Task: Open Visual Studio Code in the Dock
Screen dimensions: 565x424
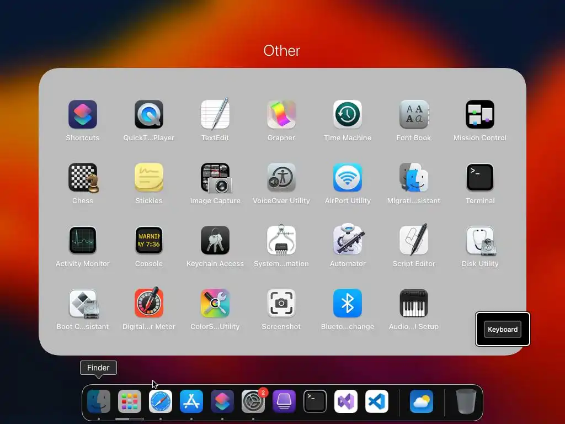Action: point(377,401)
